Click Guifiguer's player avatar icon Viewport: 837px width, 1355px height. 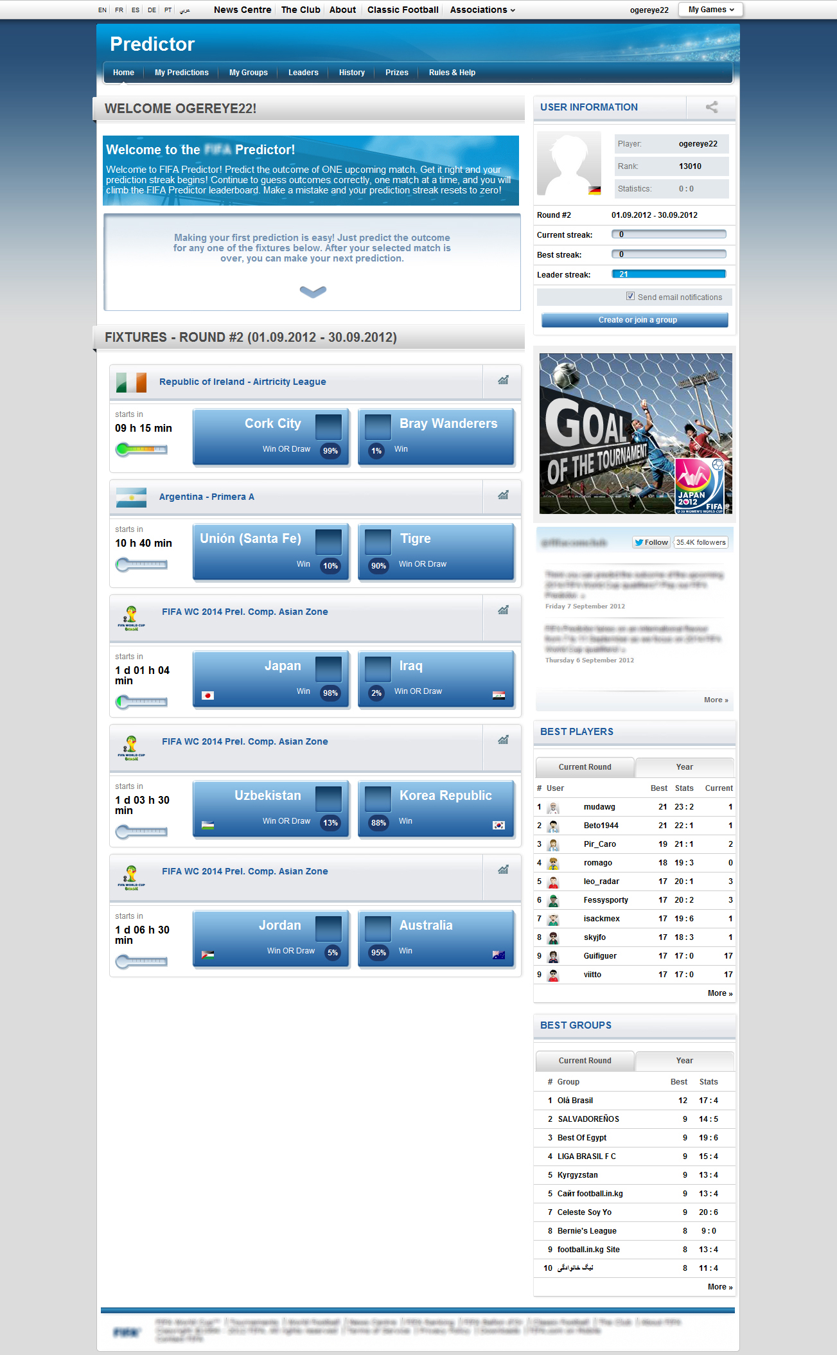point(554,957)
